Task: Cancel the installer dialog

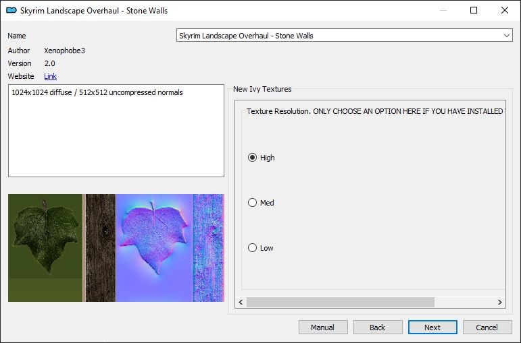Action: [487, 328]
